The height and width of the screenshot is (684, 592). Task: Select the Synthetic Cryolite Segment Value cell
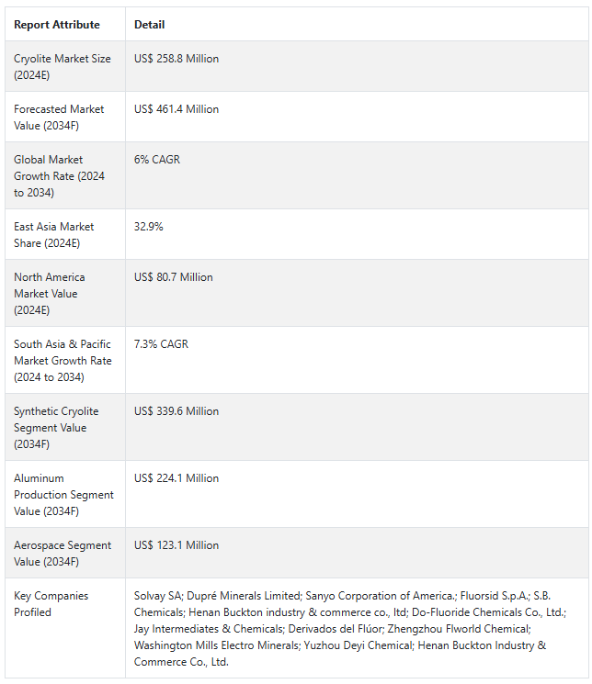click(x=56, y=428)
